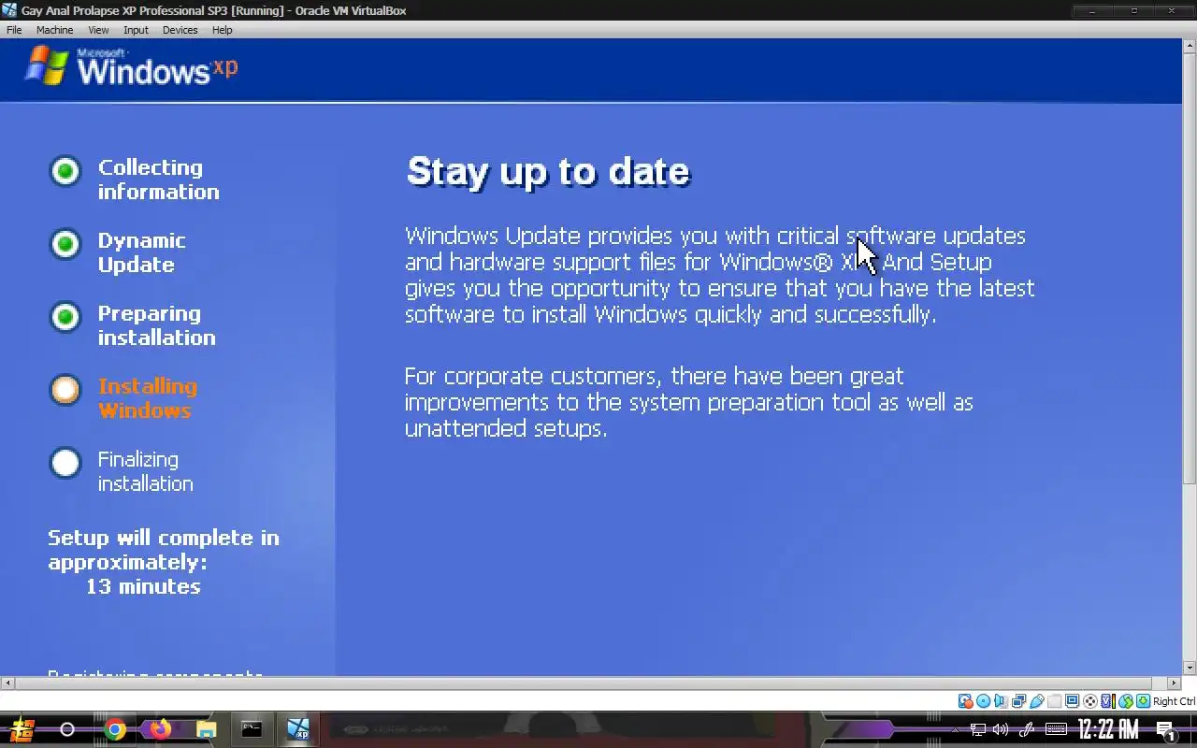Viewport: 1197px width, 748px height.
Task: Click the shared folders status icon
Action: [x=1055, y=701]
